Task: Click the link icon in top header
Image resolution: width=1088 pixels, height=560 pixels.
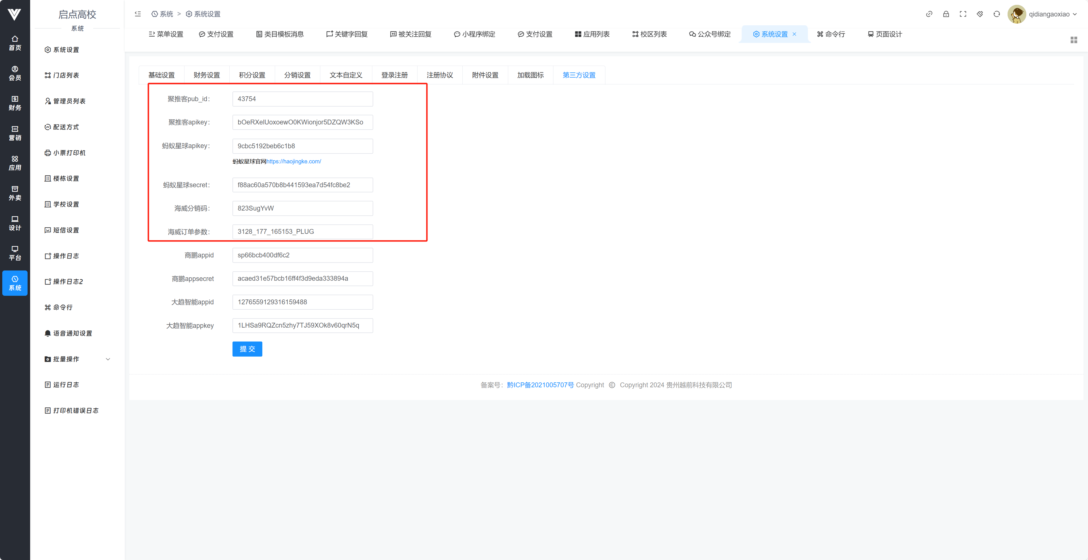Action: 929,14
